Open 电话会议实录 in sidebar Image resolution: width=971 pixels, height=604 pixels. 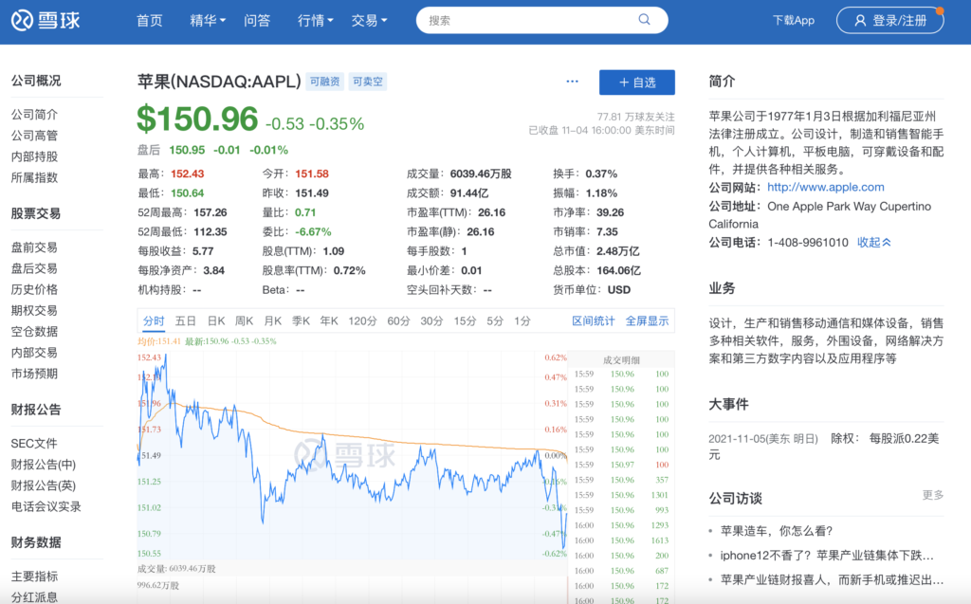46,506
